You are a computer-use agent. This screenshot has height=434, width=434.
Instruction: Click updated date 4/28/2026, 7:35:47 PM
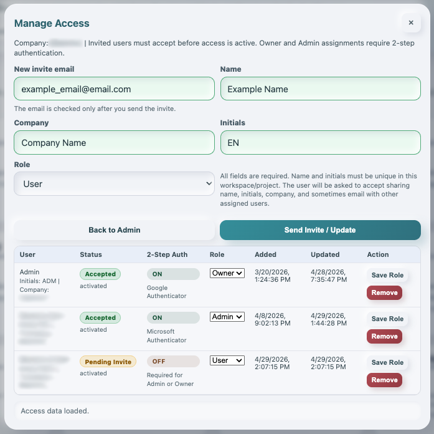pos(329,276)
